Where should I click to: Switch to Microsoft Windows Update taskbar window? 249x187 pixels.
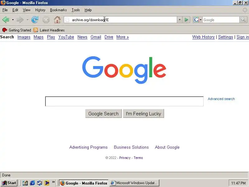(x=134, y=183)
